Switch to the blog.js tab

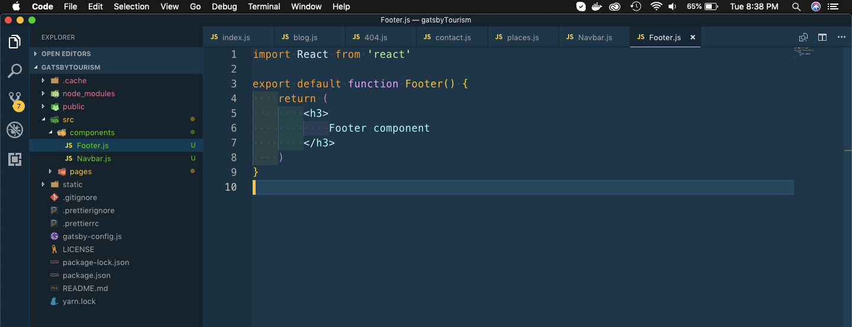(309, 37)
